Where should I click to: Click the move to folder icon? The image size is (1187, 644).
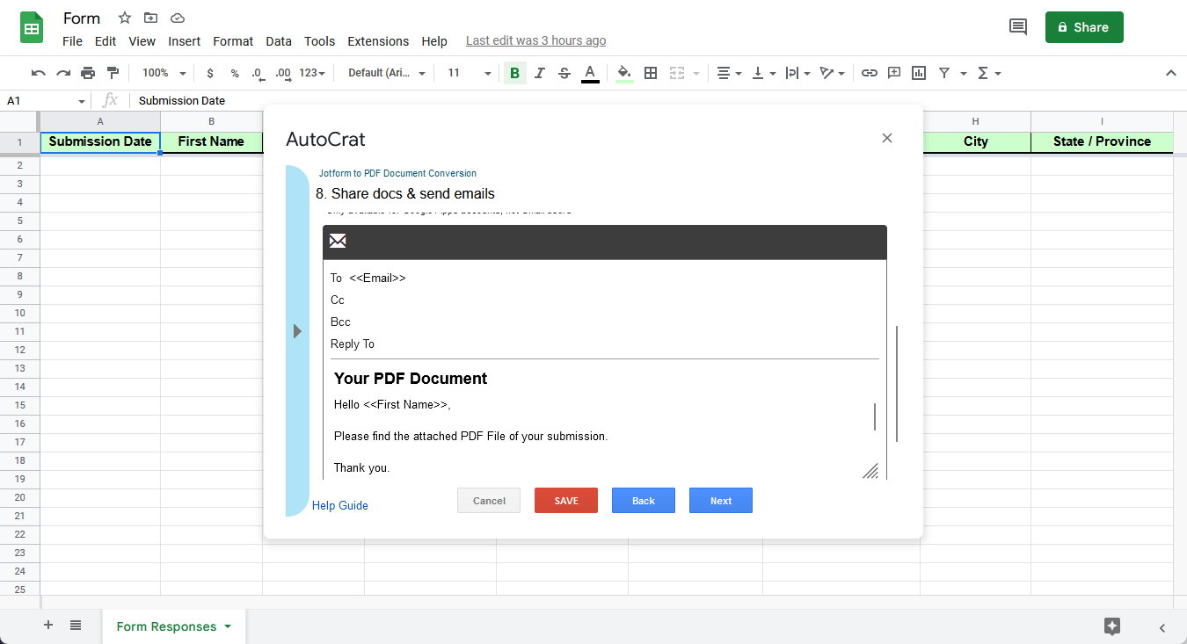[x=151, y=18]
